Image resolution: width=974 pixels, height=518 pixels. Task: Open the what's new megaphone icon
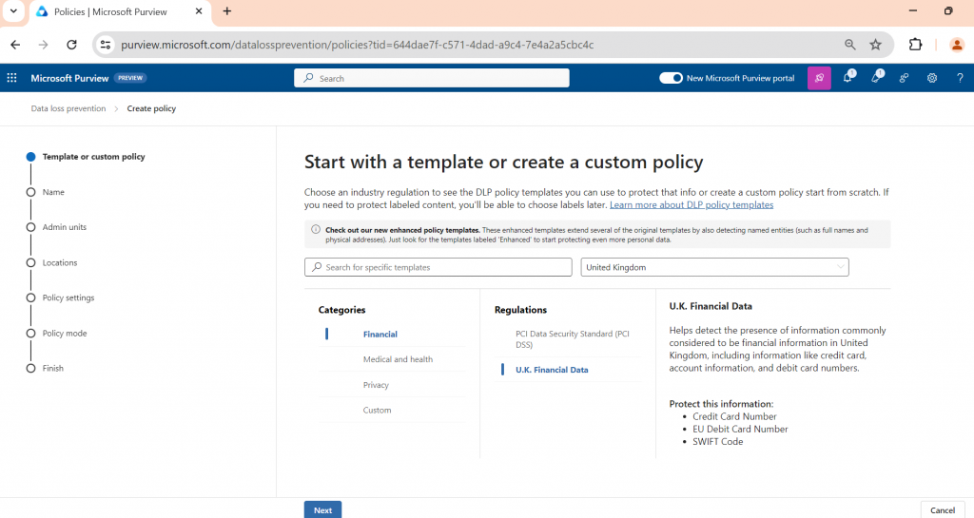[875, 78]
